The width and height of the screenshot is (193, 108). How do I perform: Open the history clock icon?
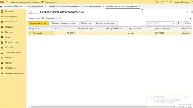162,2
